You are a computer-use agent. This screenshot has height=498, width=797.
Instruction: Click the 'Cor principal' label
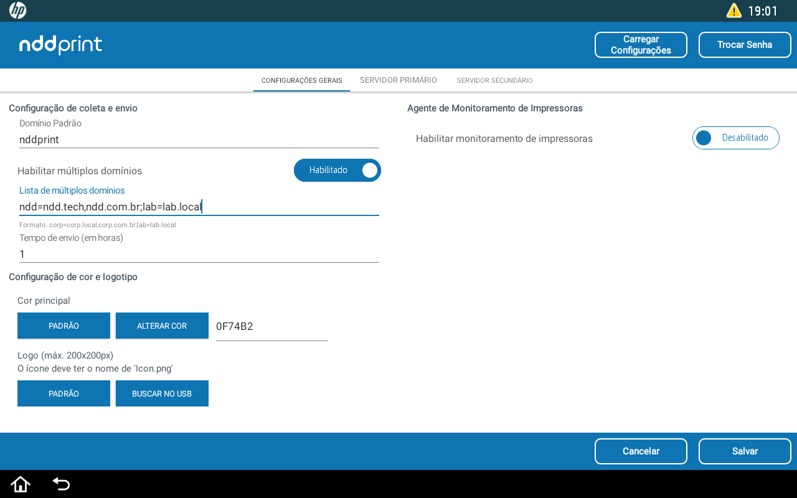point(44,301)
